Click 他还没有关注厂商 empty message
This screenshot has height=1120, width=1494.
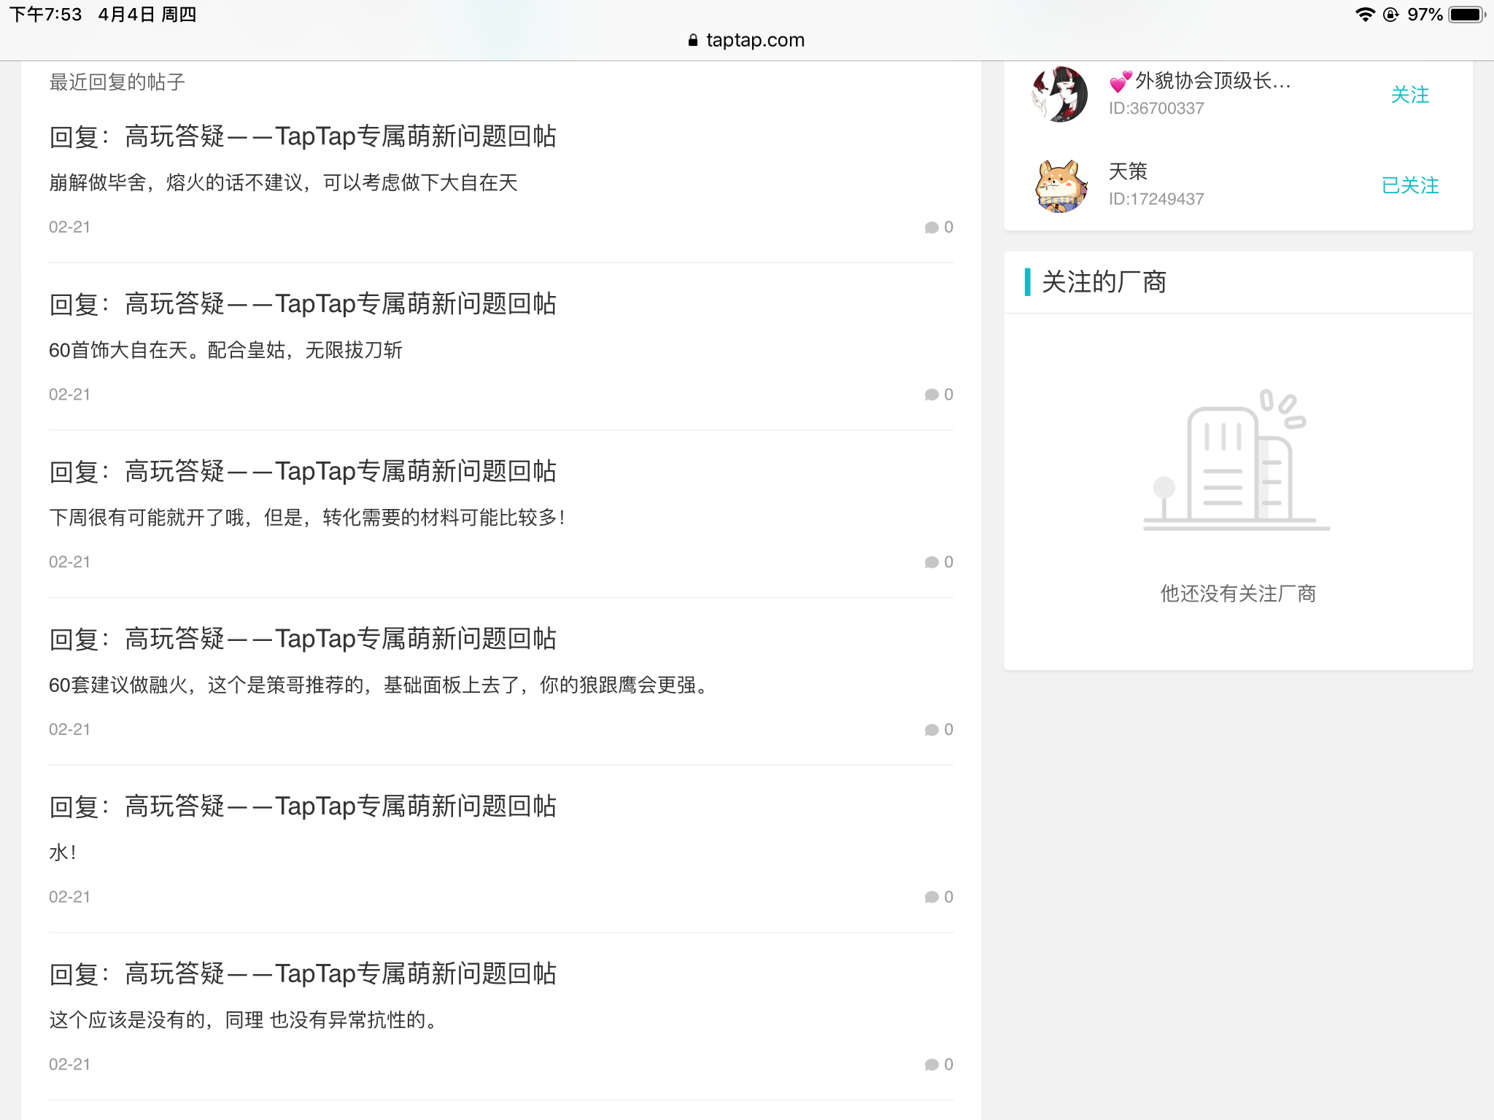point(1238,594)
